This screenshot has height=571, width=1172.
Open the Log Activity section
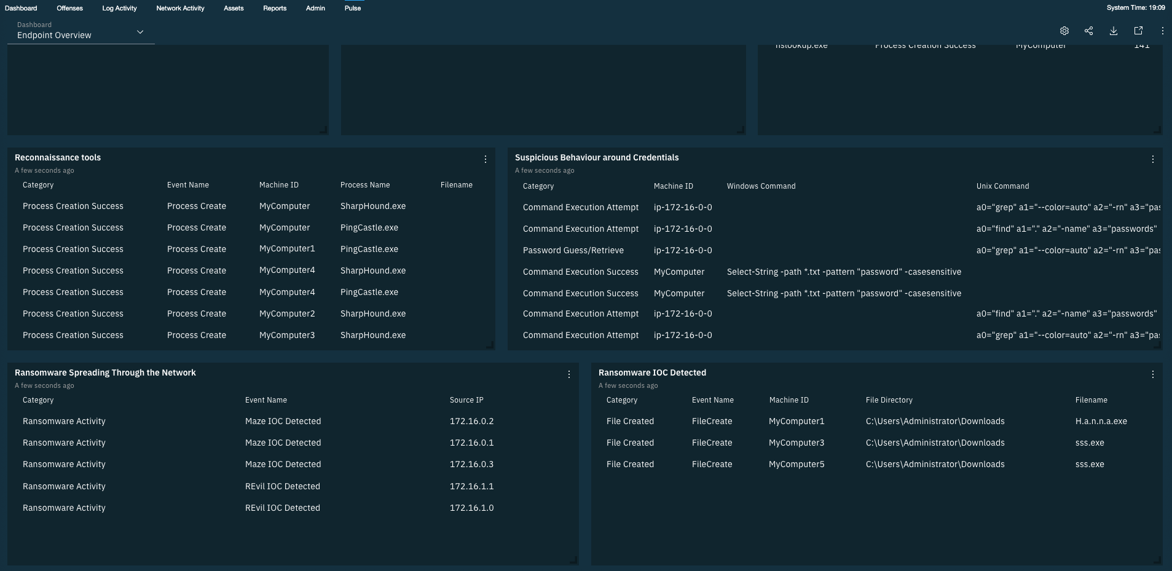tap(119, 8)
